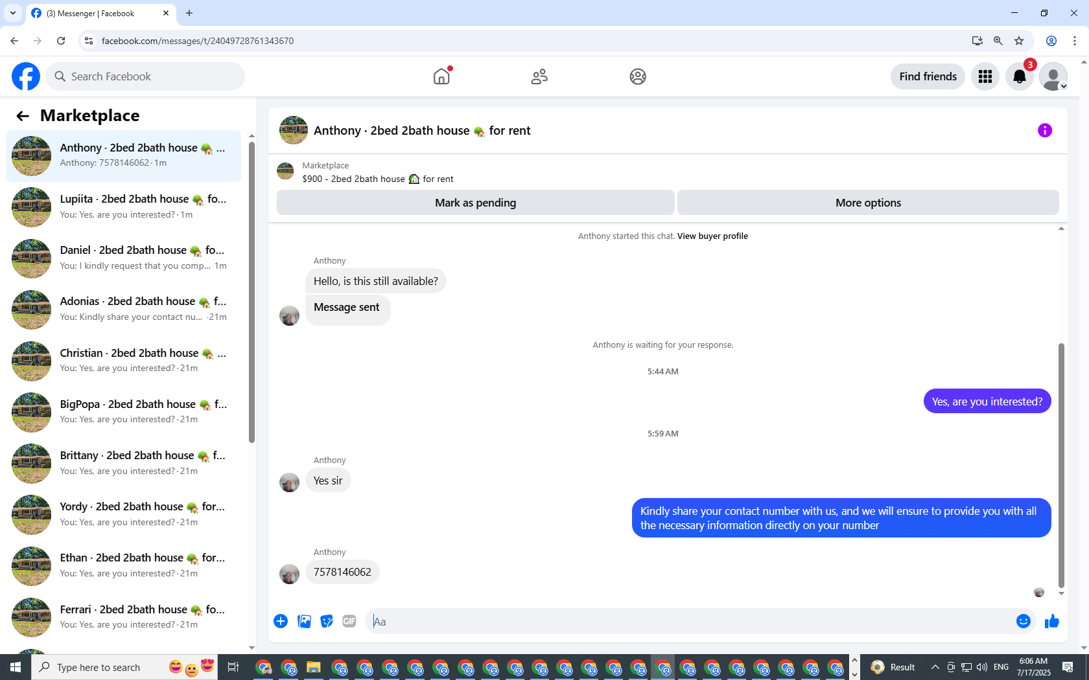Open Adonias's conversation
1089x680 pixels.
pos(123,310)
